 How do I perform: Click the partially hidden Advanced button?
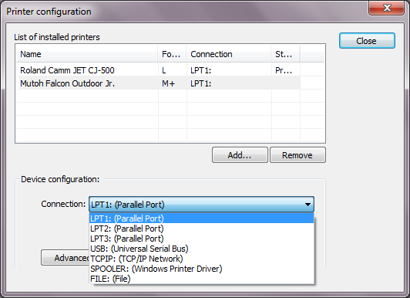[x=66, y=258]
